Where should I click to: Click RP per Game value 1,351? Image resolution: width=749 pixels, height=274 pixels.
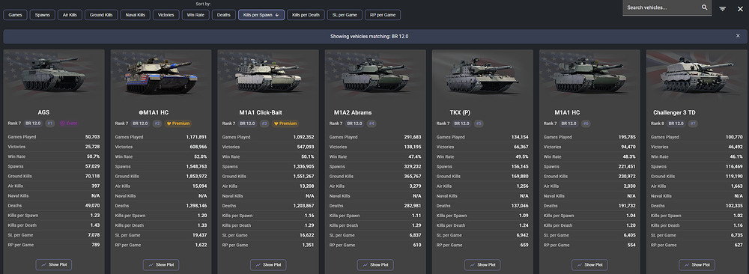pos(308,245)
